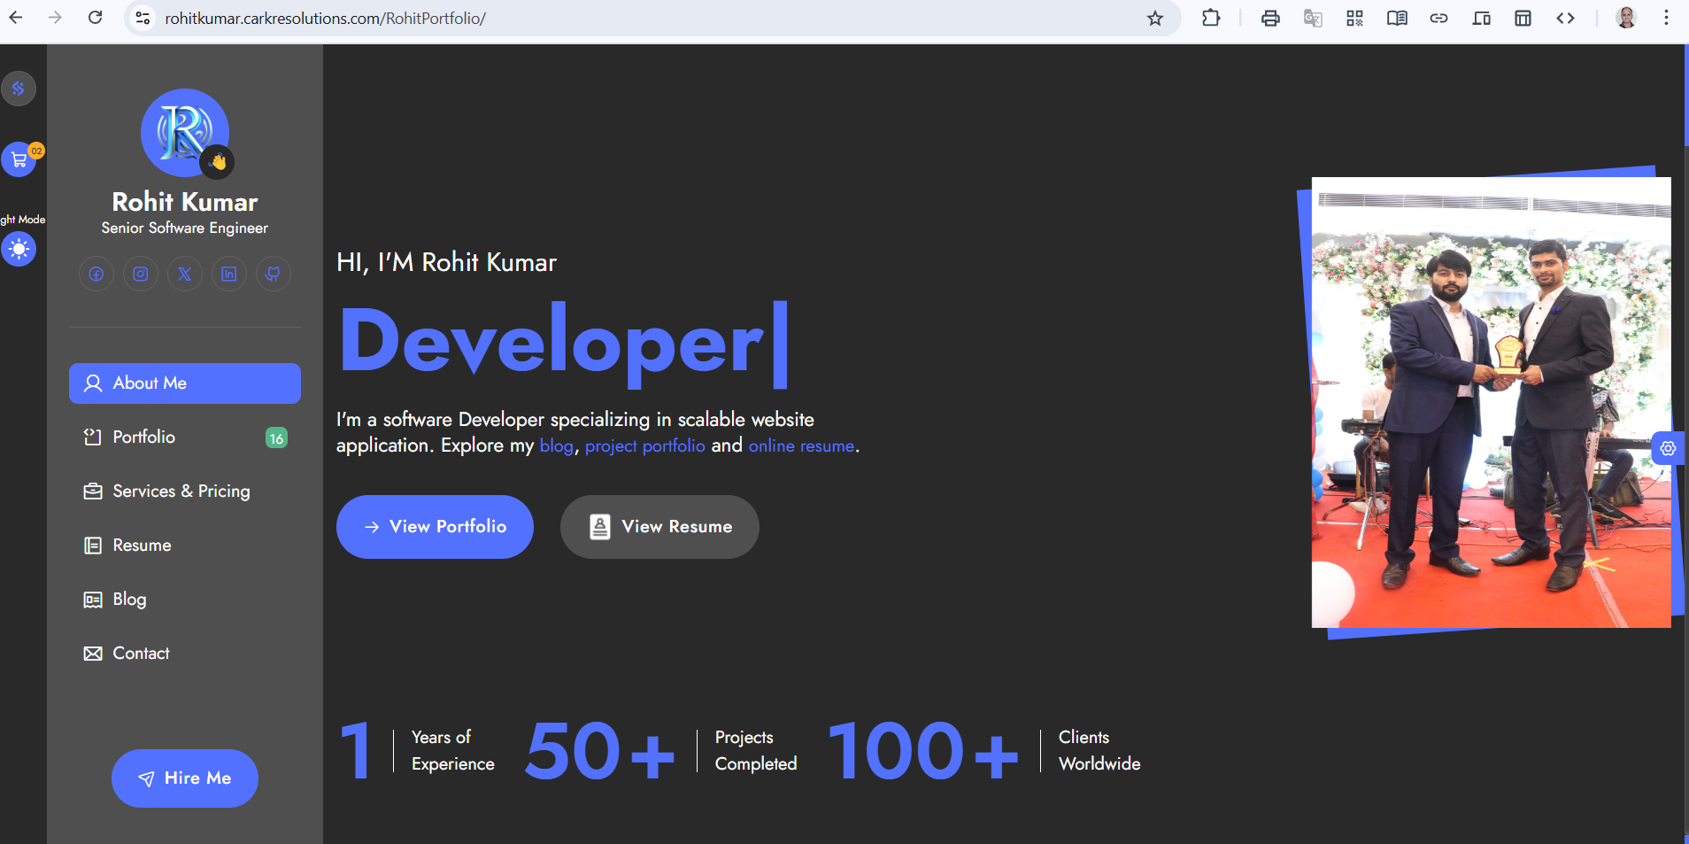The width and height of the screenshot is (1689, 844).
Task: Open the LinkedIn profile icon
Action: [x=228, y=274]
